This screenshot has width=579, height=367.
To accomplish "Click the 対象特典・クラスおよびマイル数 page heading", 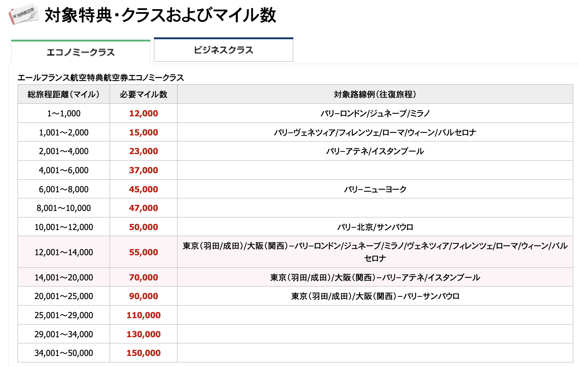I will [x=160, y=15].
